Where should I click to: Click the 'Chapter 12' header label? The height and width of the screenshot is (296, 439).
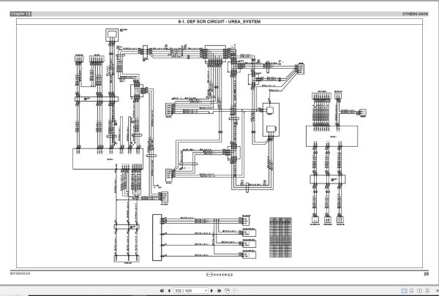coord(20,14)
